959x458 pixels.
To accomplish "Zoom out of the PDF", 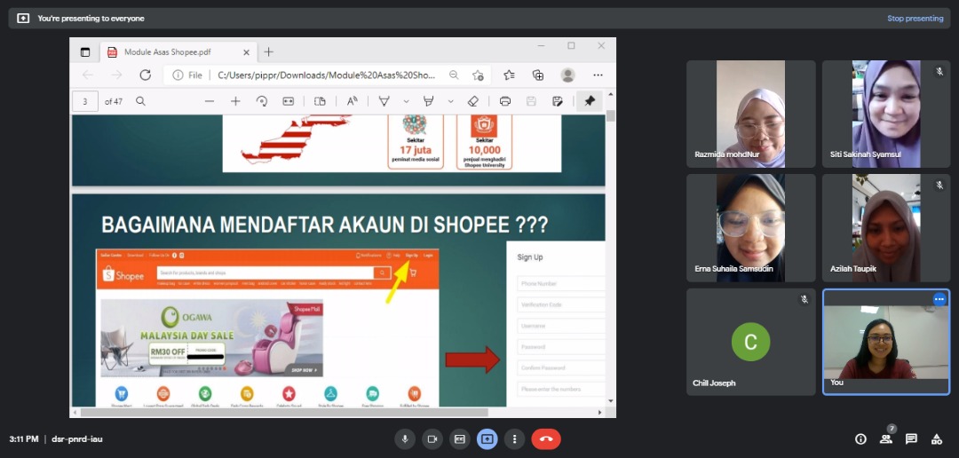I will coord(210,101).
